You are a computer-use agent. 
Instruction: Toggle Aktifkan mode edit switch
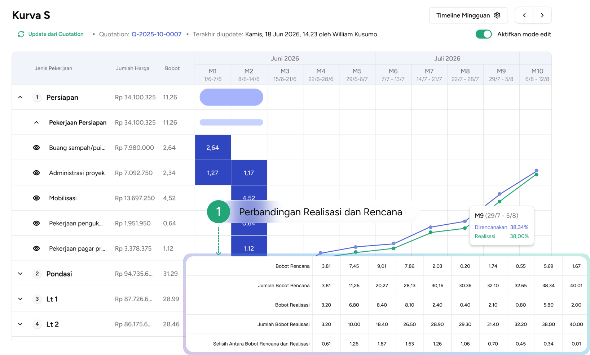484,34
